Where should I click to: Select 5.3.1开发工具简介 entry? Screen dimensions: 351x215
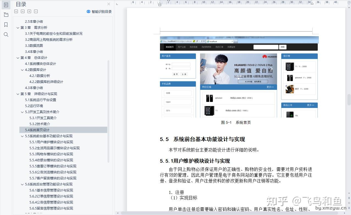(43, 118)
